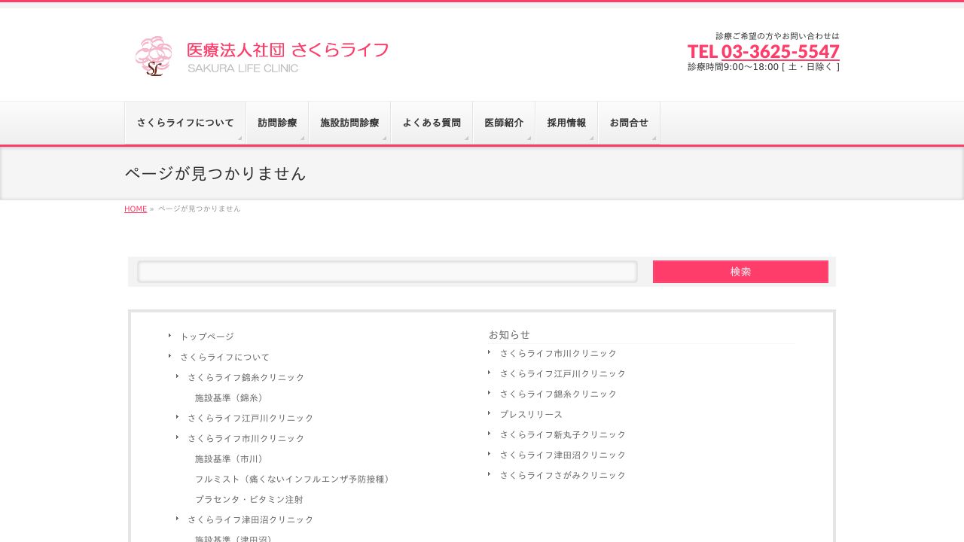Click the 検索 search button
The width and height of the screenshot is (964, 542).
(740, 272)
